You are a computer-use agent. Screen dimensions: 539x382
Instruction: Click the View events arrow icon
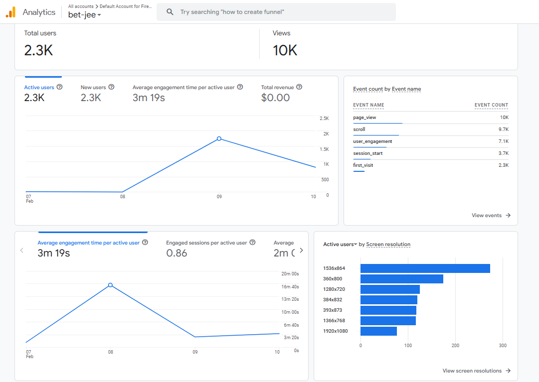(508, 215)
